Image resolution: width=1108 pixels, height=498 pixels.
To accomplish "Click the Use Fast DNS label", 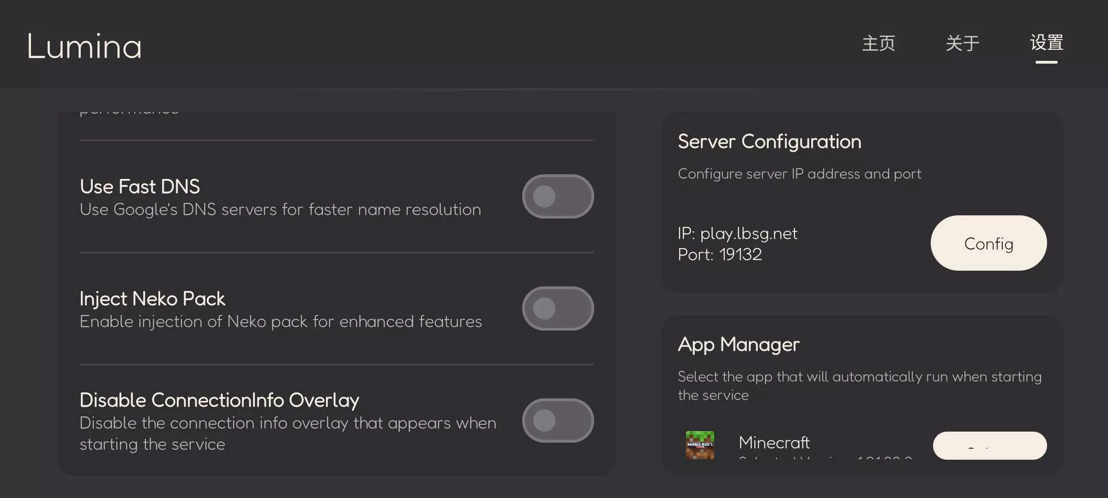I will 140,187.
